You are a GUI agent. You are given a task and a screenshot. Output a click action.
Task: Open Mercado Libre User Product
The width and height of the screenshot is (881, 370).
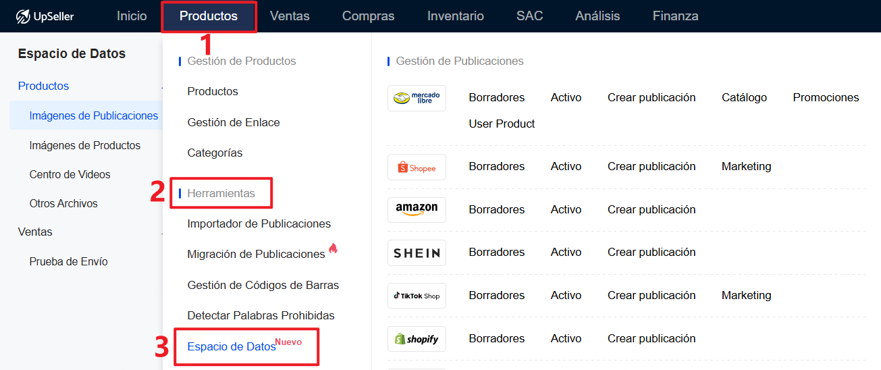tap(502, 124)
